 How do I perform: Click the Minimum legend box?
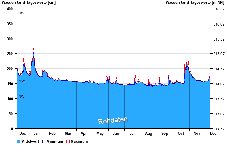(x=44, y=141)
